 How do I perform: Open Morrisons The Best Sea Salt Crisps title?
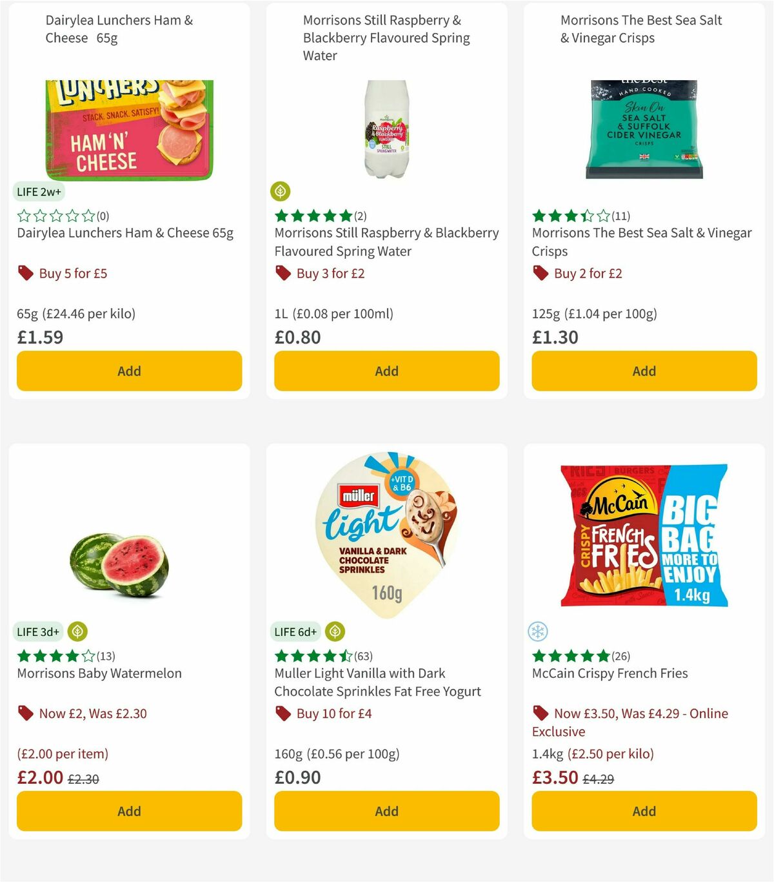coord(641,242)
